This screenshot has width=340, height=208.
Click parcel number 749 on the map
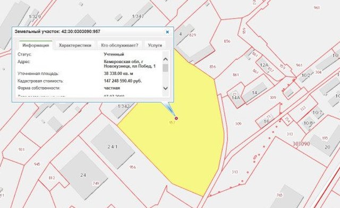click(x=96, y=183)
